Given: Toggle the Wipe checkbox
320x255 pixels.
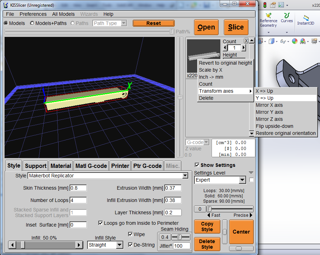Looking at the screenshot, I should point(131,234).
